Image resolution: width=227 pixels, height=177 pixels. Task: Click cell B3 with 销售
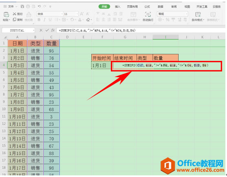(35, 58)
